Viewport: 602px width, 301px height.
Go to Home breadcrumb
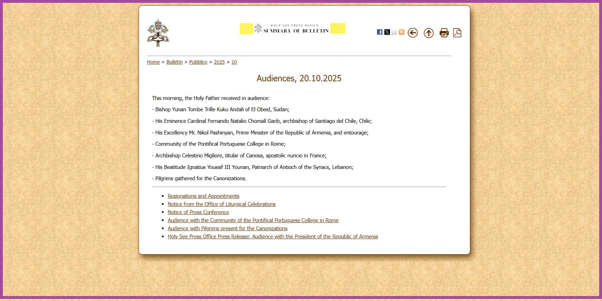click(x=153, y=62)
